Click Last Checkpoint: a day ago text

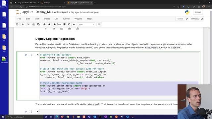point(65,12)
